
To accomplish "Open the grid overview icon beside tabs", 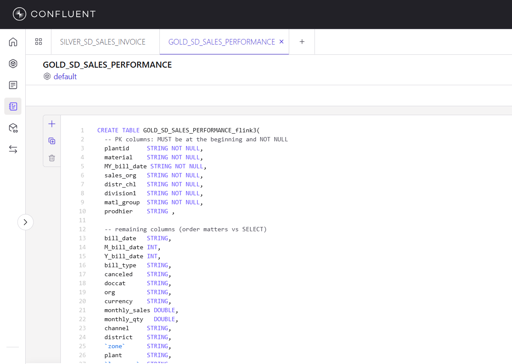I will point(39,42).
